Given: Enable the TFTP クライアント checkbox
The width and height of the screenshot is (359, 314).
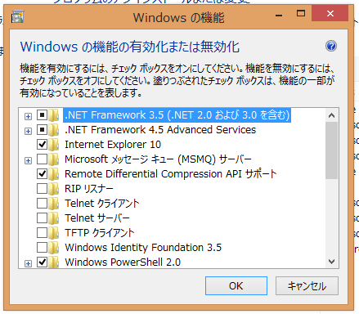Looking at the screenshot, I should (42, 233).
